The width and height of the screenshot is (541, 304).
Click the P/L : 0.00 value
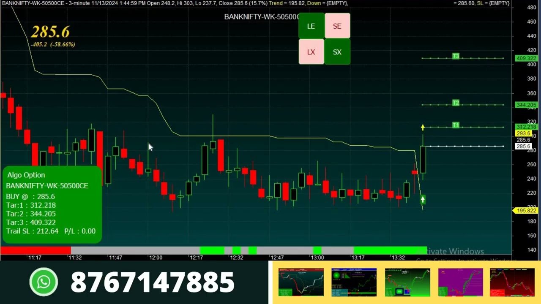[x=80, y=231]
